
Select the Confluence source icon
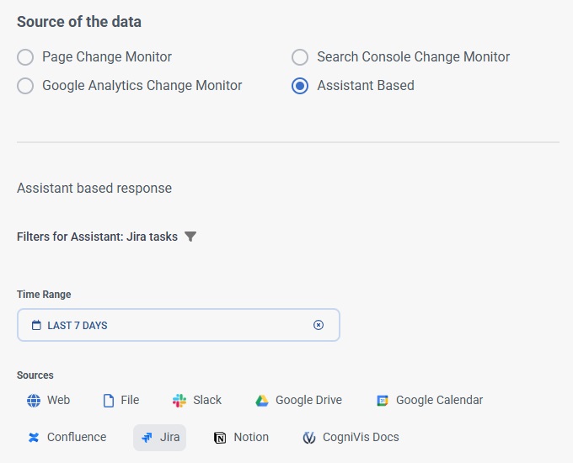[34, 438]
